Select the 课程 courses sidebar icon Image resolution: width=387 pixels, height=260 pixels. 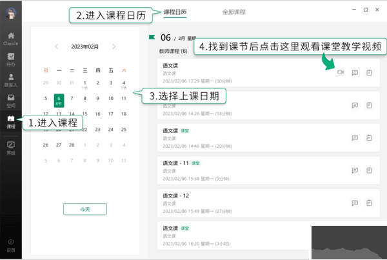point(11,122)
